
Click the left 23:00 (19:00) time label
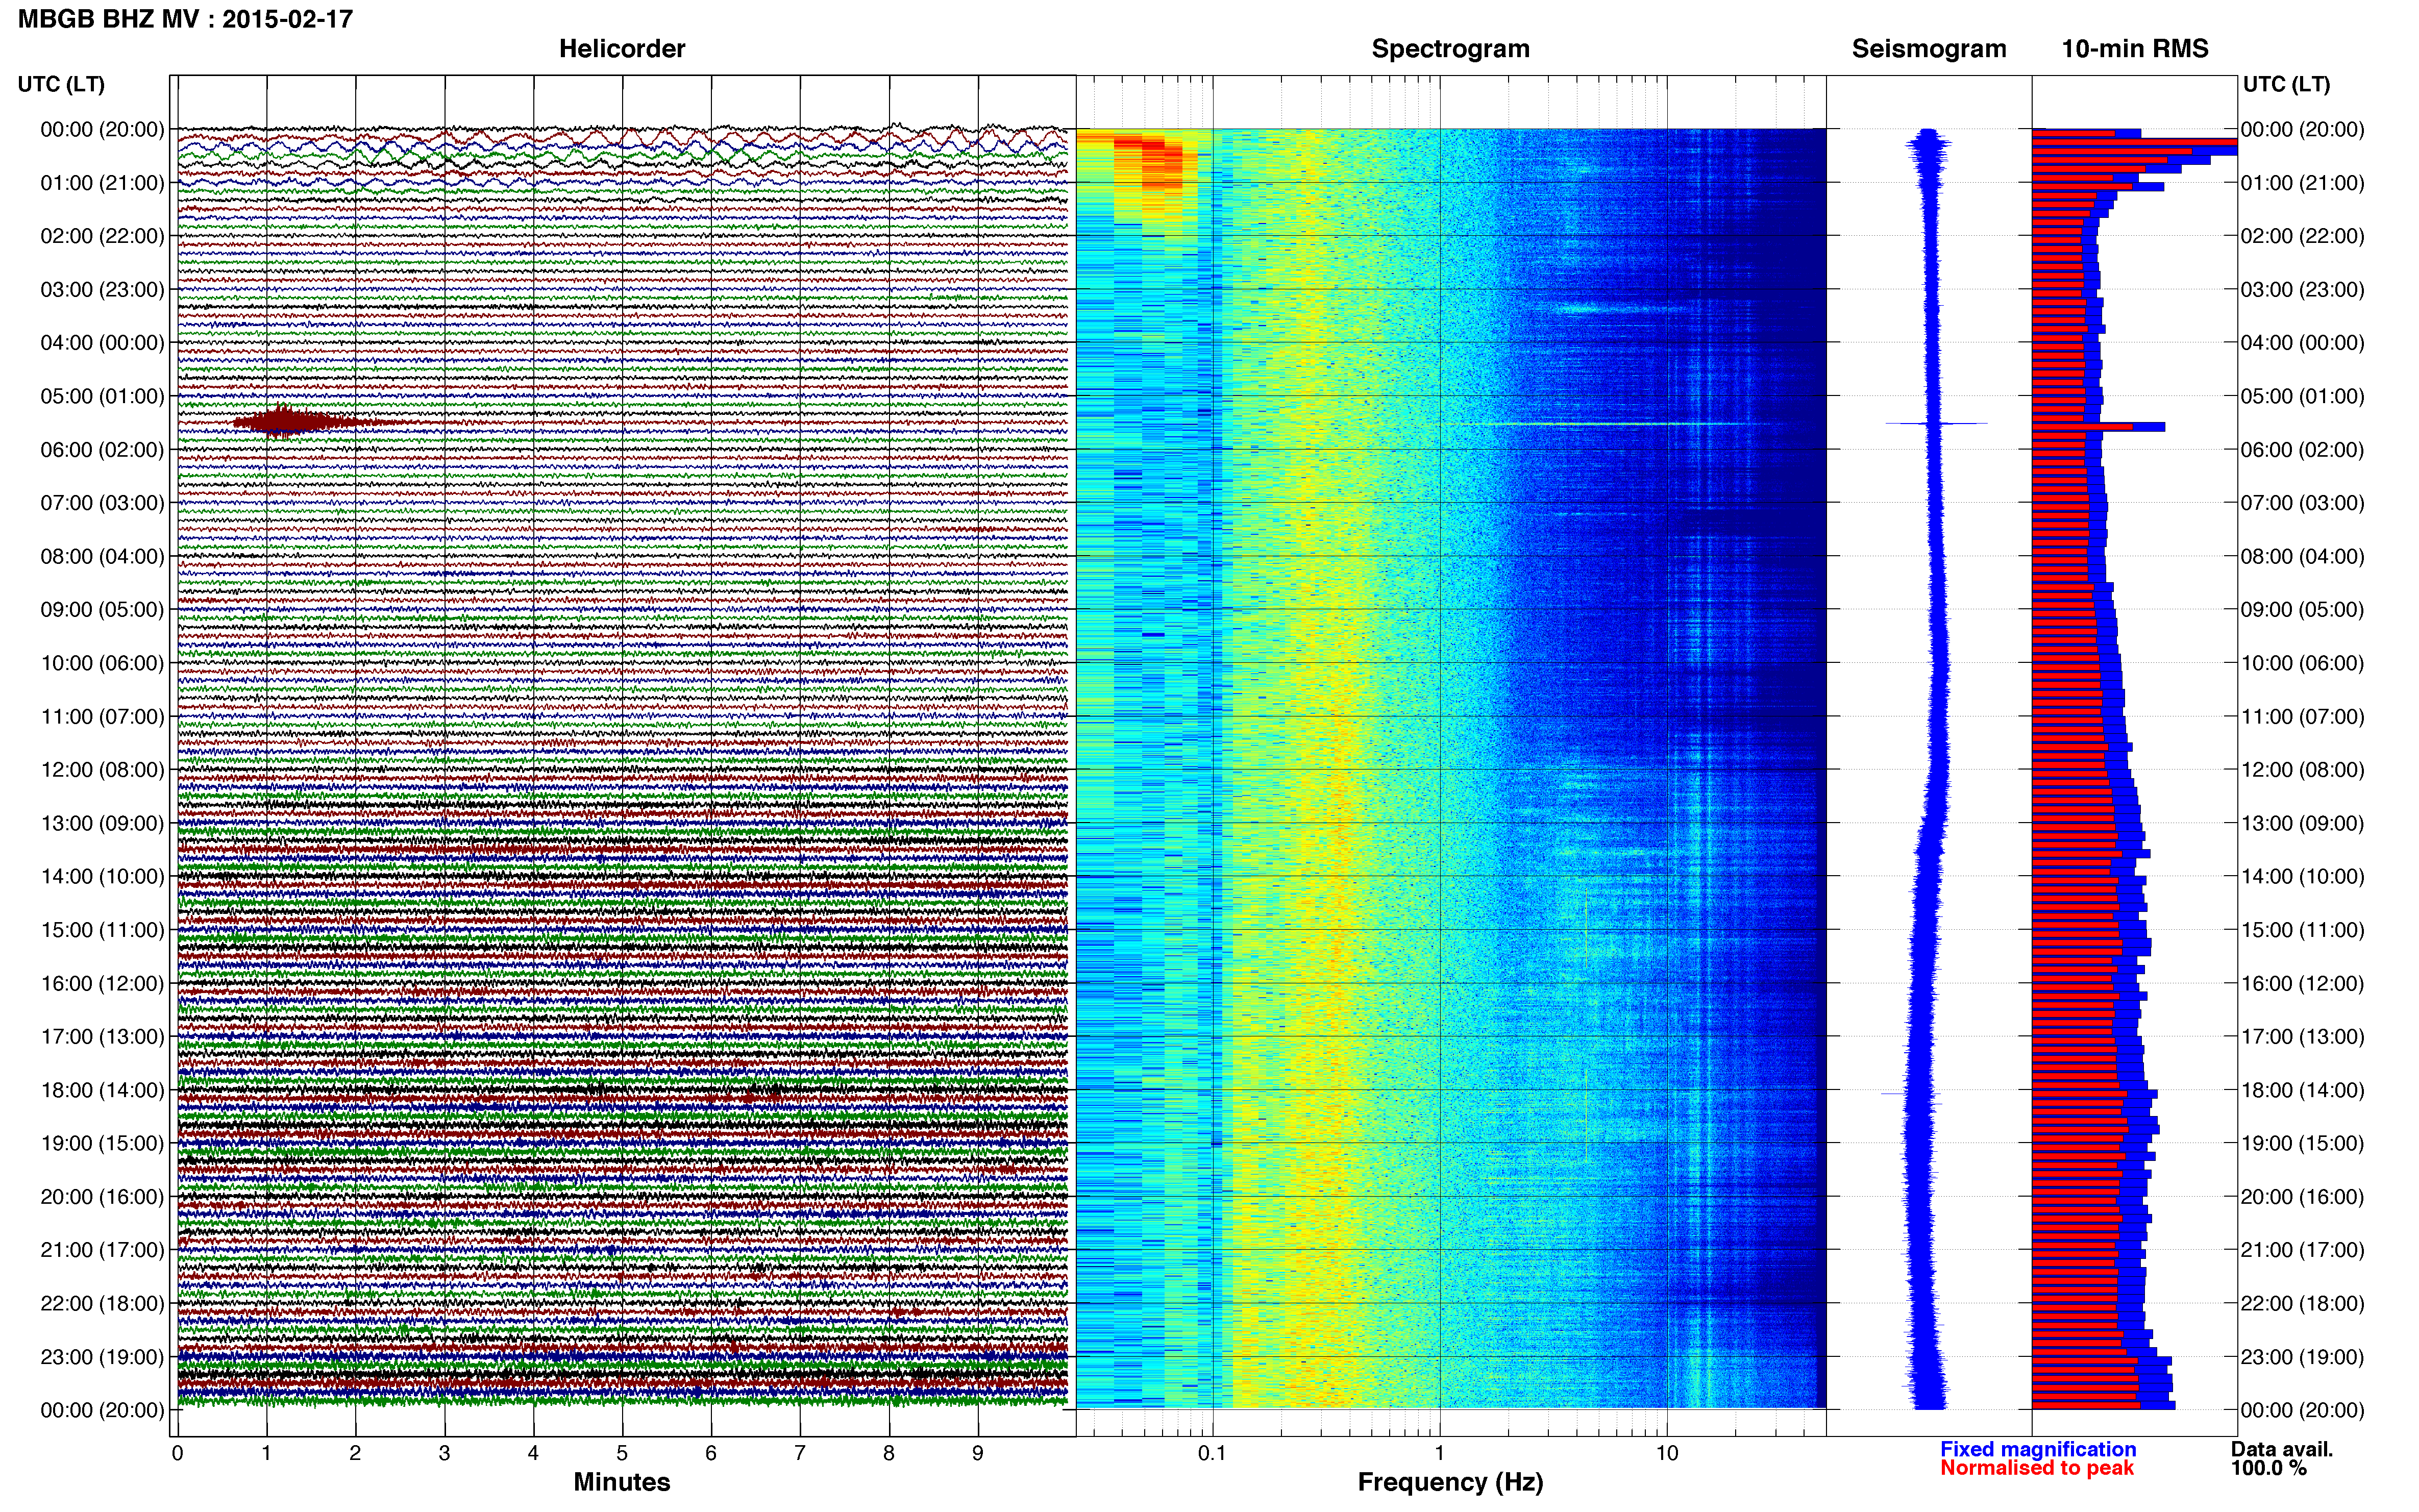point(102,1357)
